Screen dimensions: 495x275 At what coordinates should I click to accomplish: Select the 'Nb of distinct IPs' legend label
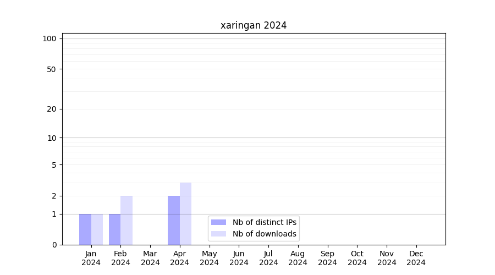click(264, 222)
